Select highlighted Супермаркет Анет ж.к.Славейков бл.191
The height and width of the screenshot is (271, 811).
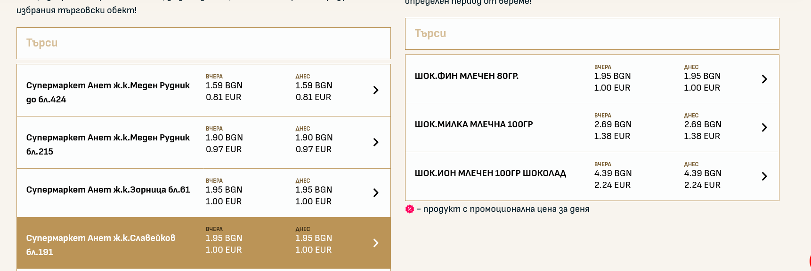click(100, 245)
